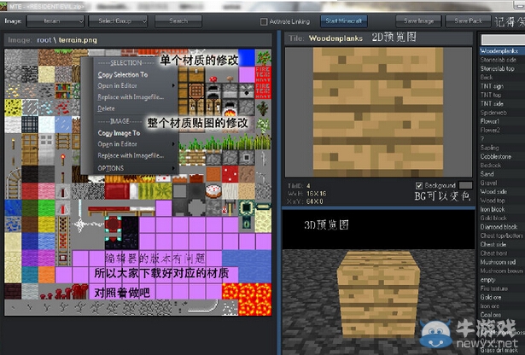
Task: Click the Woodenplanks 2D preview image
Action: [378, 112]
